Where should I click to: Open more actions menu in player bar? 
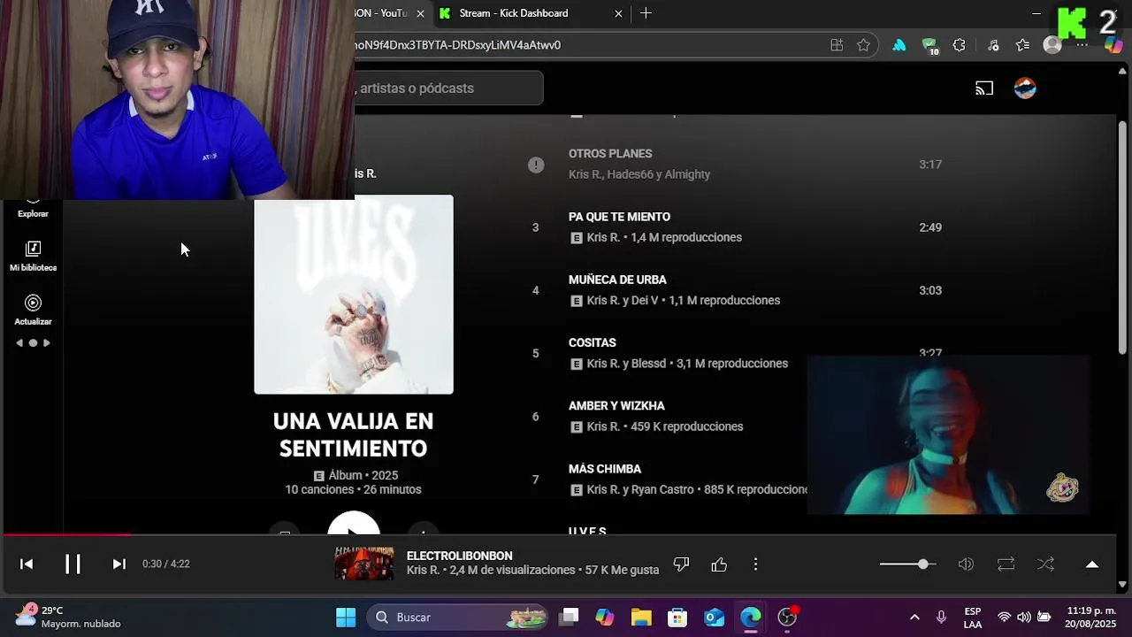click(755, 564)
